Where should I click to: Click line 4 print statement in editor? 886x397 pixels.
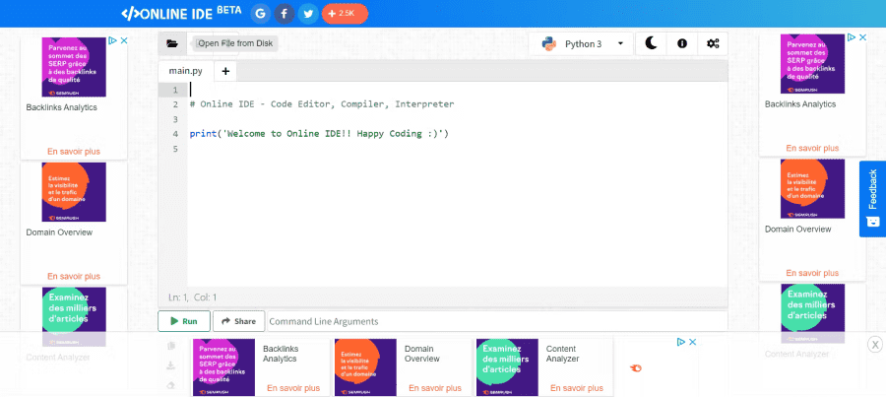point(319,134)
